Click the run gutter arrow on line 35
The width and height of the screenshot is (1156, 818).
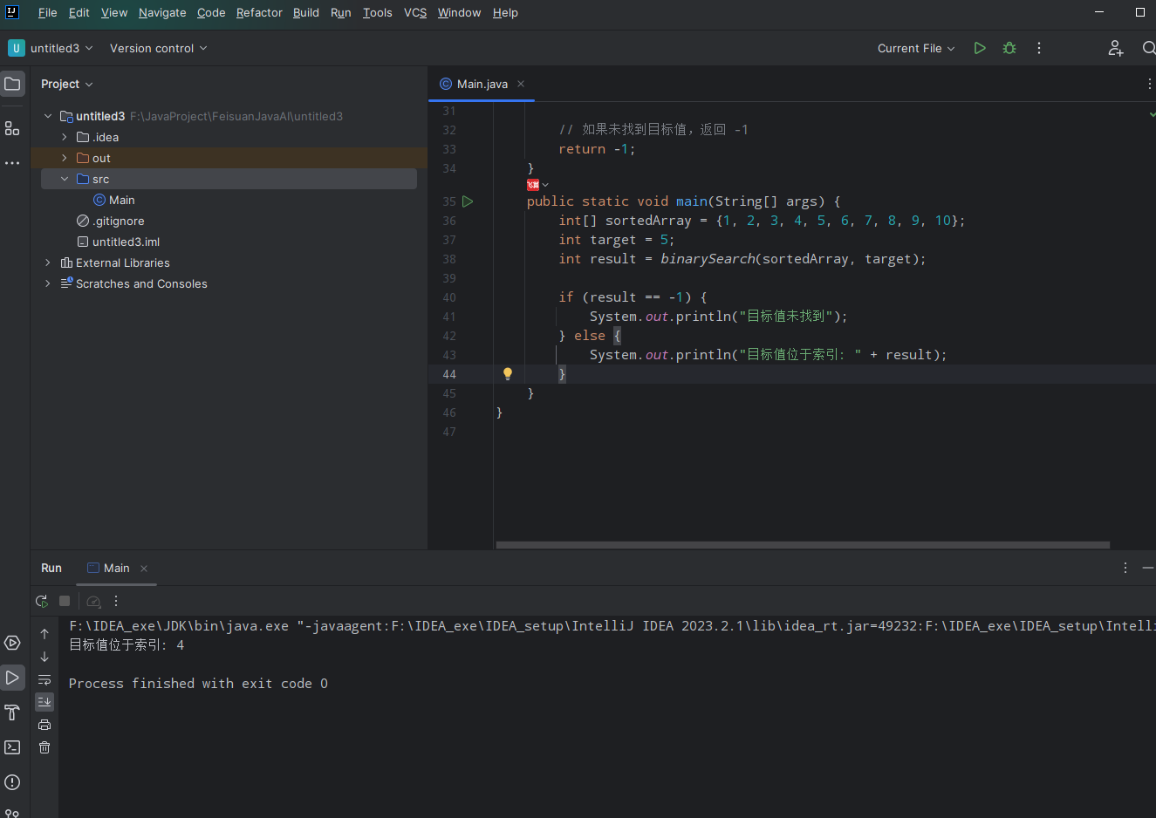click(x=468, y=201)
